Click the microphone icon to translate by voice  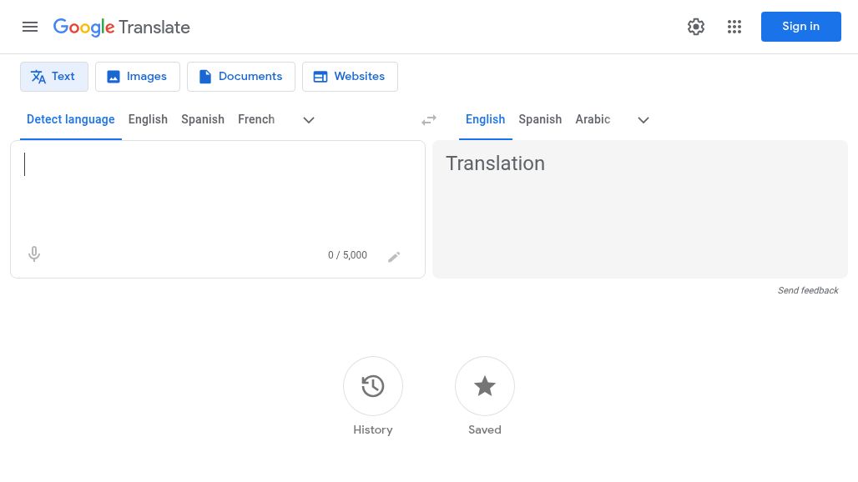[x=34, y=254]
